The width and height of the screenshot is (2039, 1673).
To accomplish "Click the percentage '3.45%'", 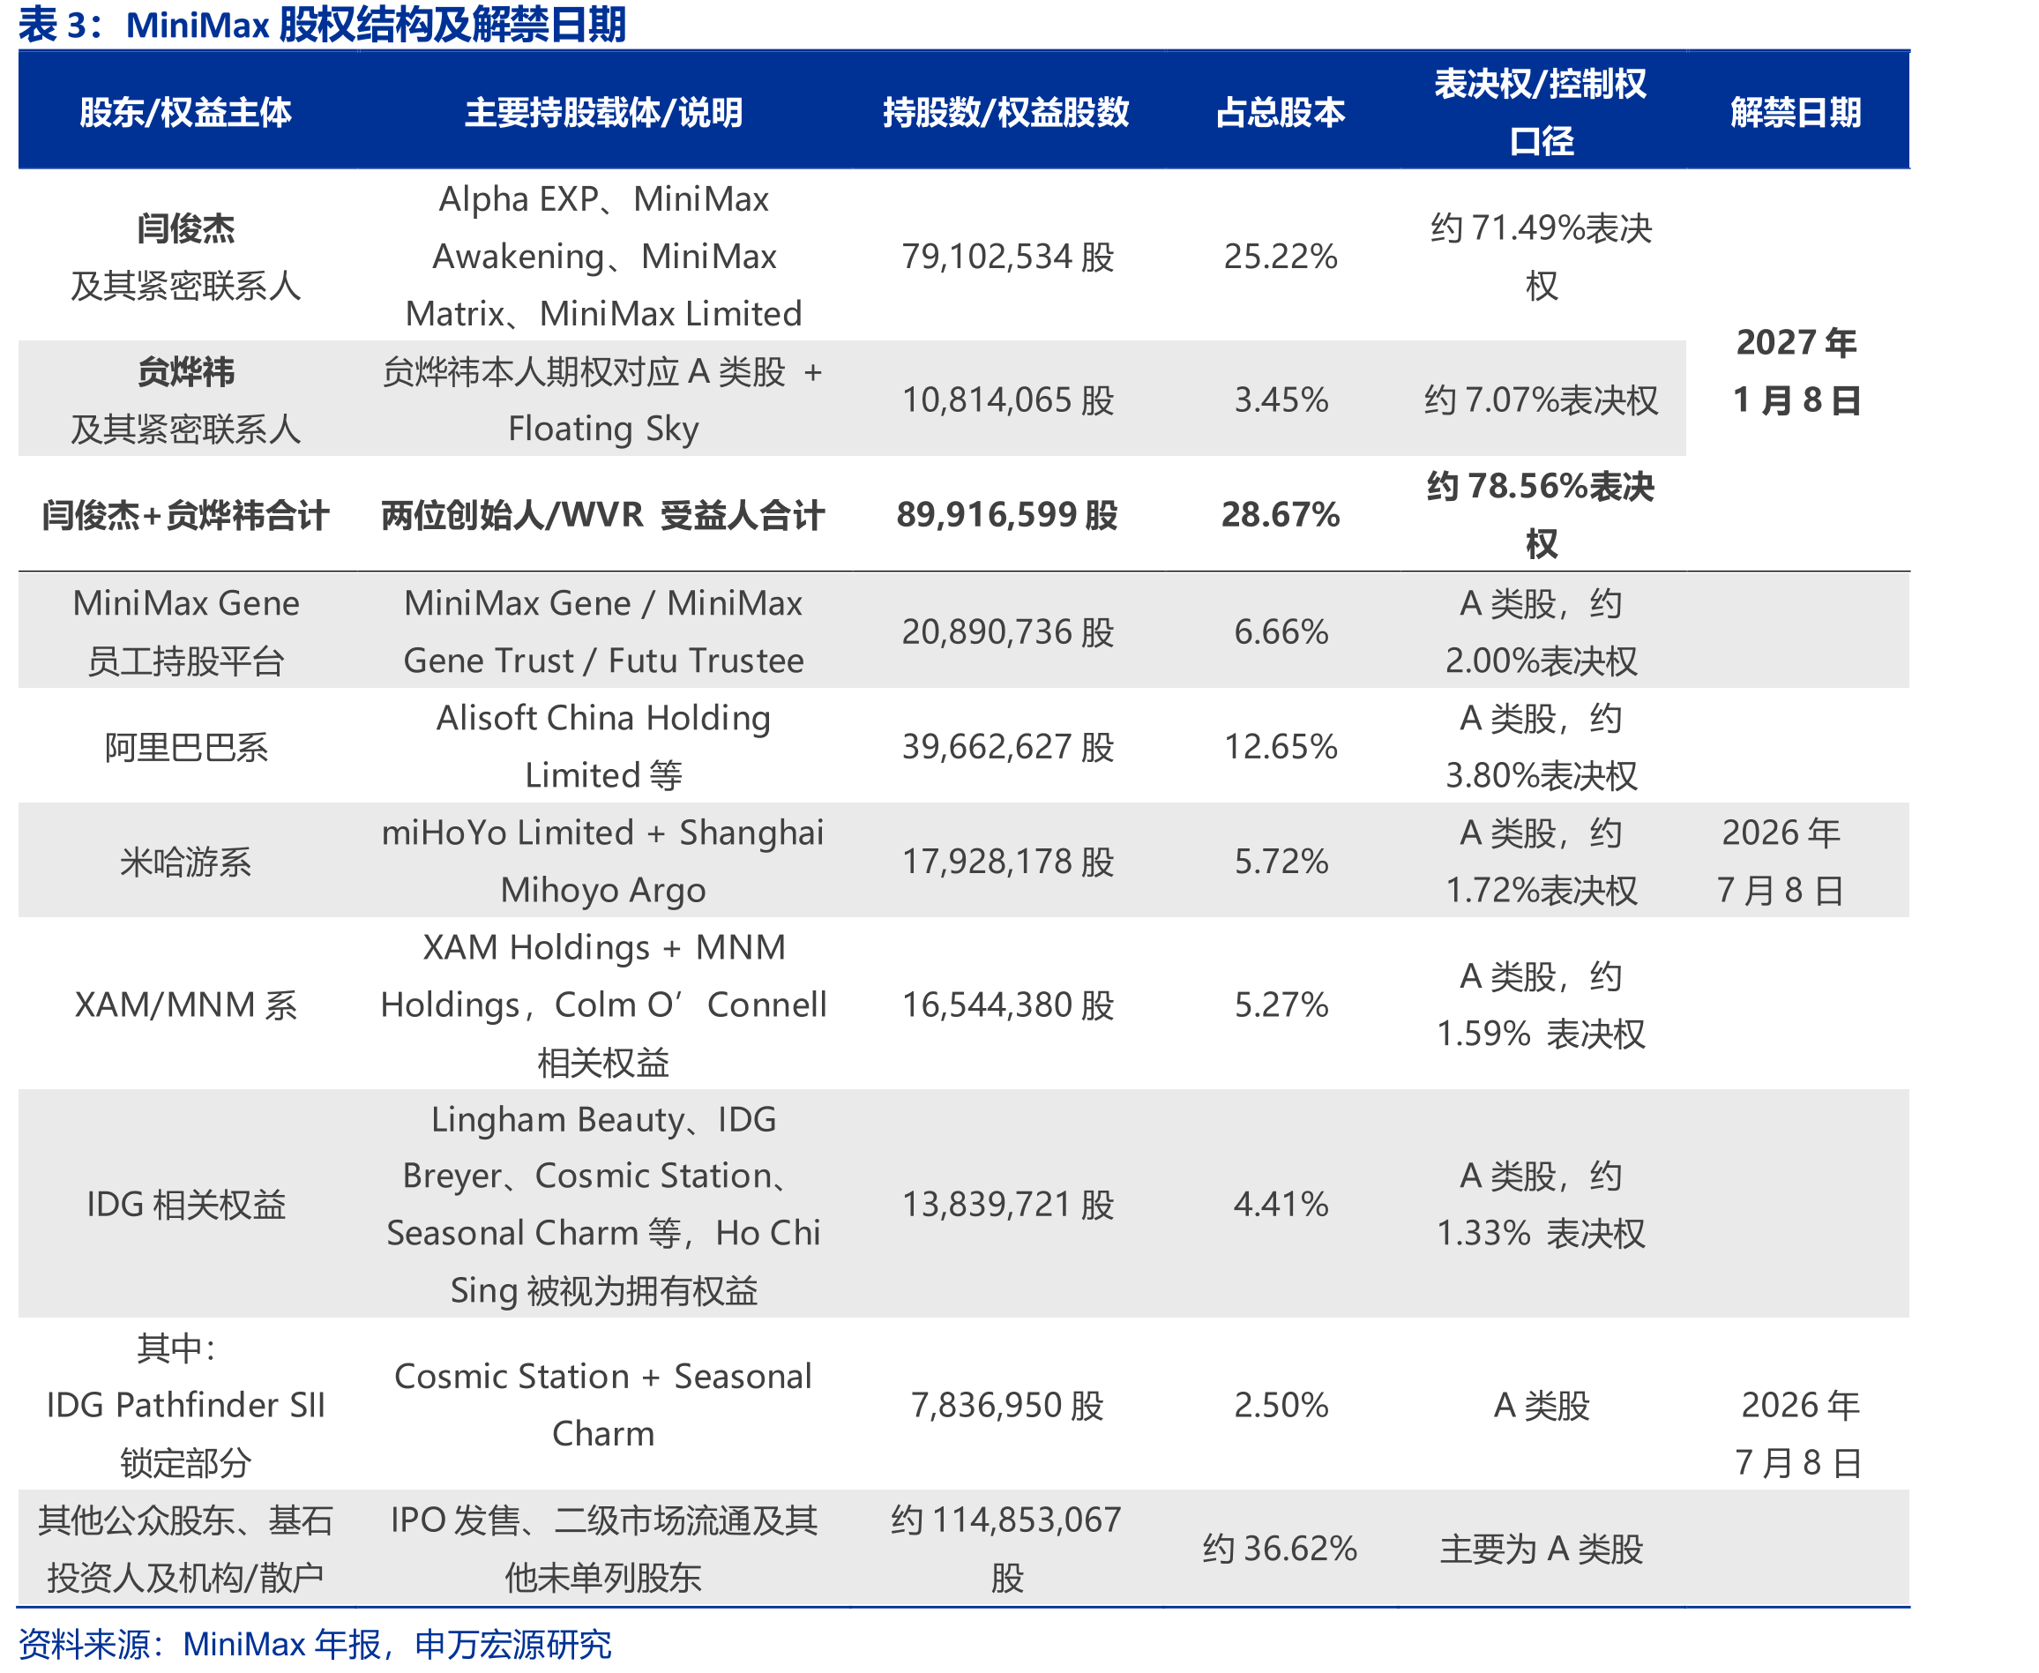I will 1281,400.
